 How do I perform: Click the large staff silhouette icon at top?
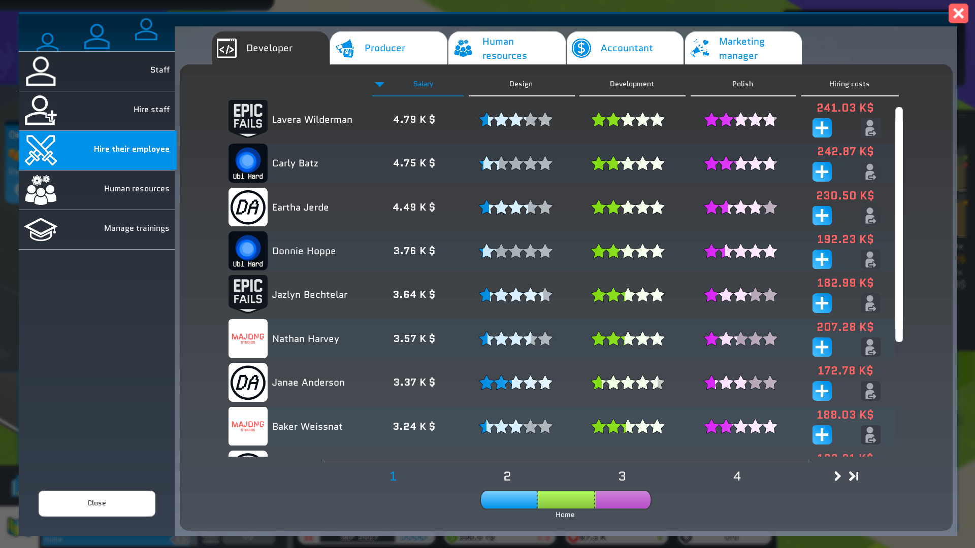96,37
